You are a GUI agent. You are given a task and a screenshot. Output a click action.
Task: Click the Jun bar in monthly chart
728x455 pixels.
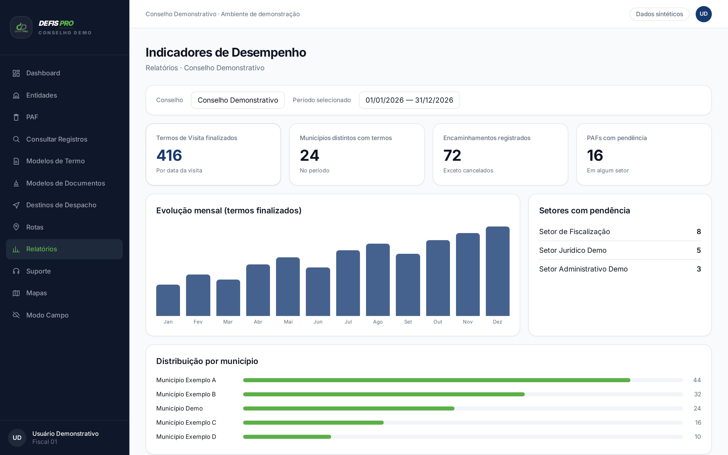(318, 292)
